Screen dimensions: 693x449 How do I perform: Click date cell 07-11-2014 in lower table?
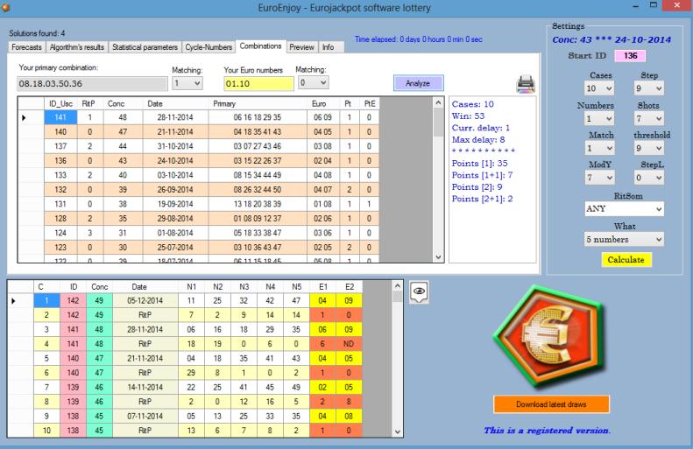pos(145,416)
